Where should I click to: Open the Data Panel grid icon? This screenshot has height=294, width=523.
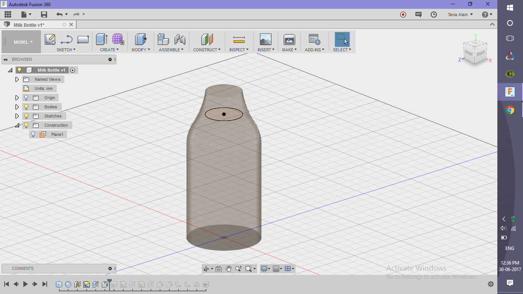click(8, 15)
